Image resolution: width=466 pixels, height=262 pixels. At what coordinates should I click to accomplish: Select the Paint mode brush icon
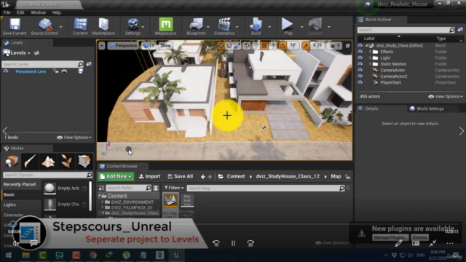tap(30, 161)
